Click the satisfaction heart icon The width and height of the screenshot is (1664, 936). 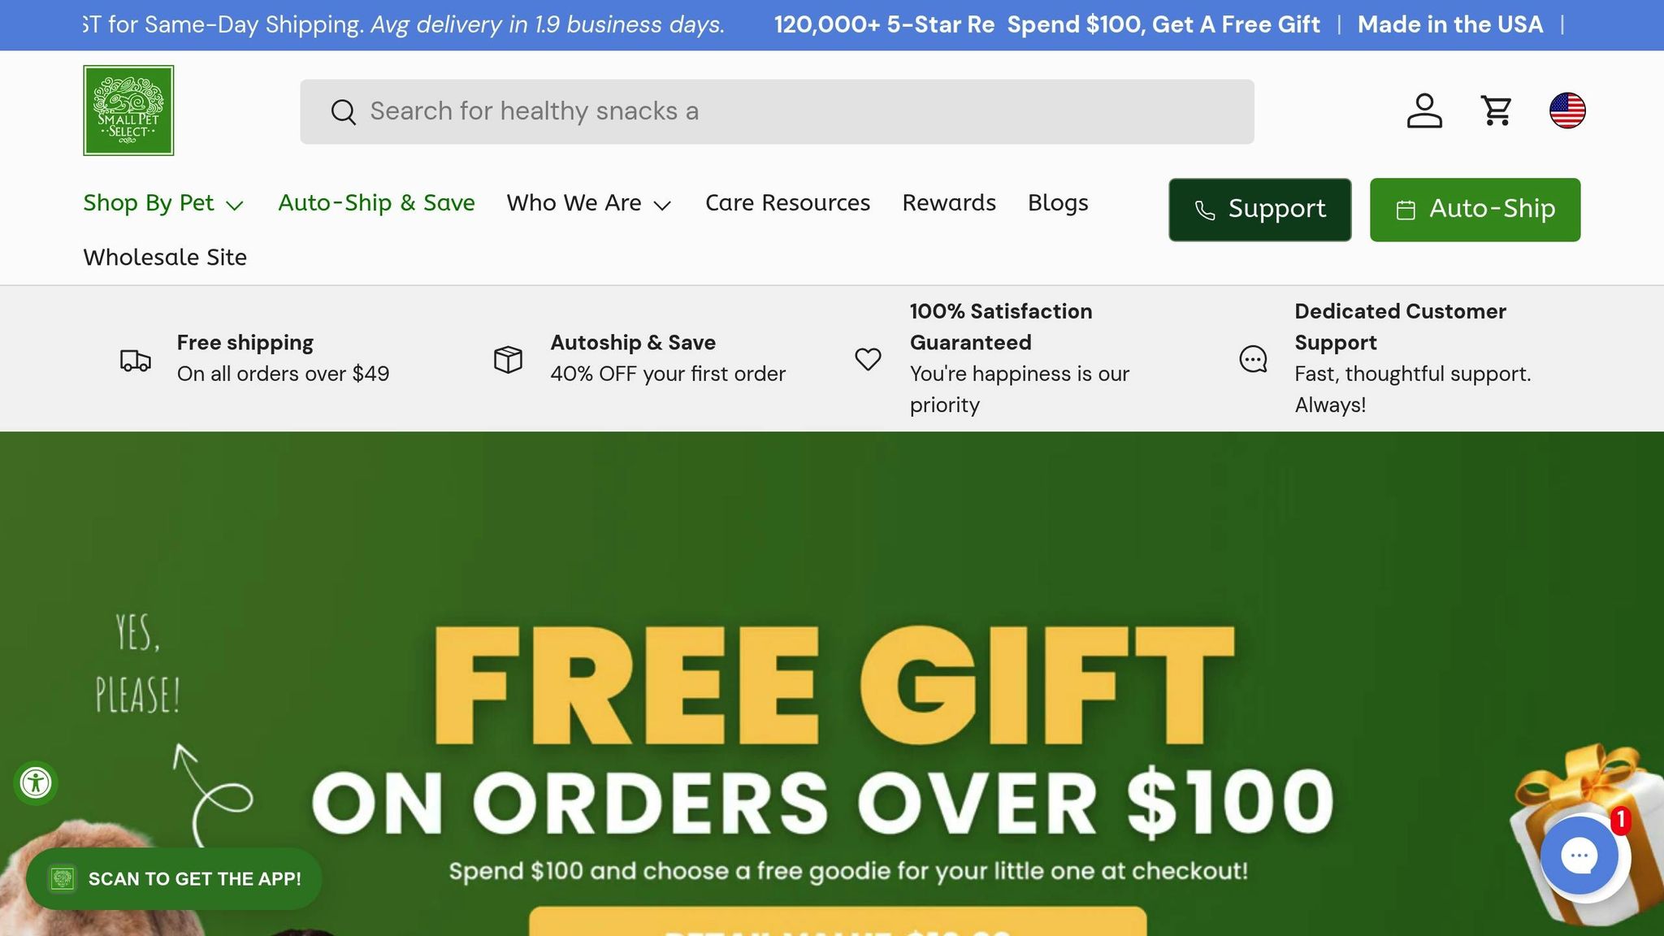pos(868,359)
